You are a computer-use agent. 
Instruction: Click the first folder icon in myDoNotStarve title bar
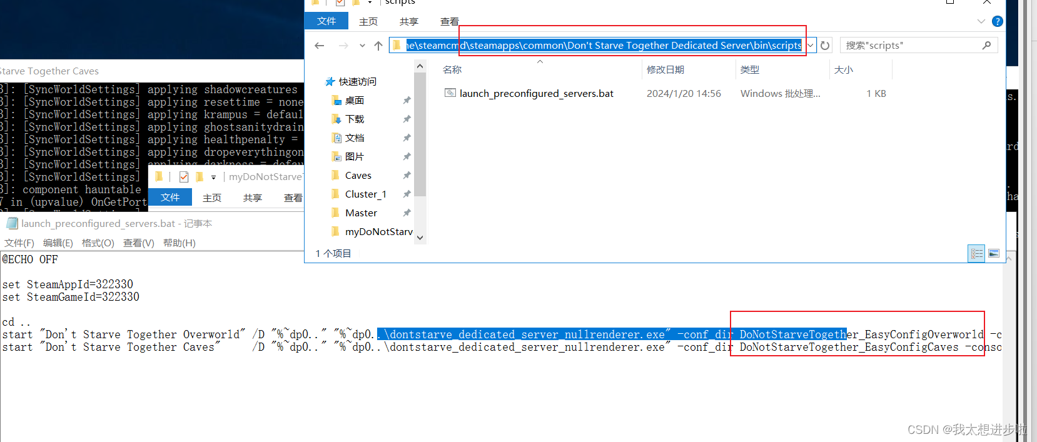159,177
